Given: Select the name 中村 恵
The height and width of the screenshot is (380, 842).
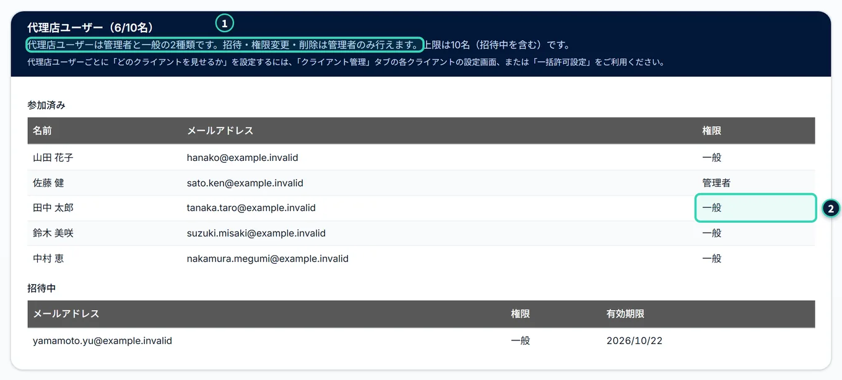Looking at the screenshot, I should [48, 259].
